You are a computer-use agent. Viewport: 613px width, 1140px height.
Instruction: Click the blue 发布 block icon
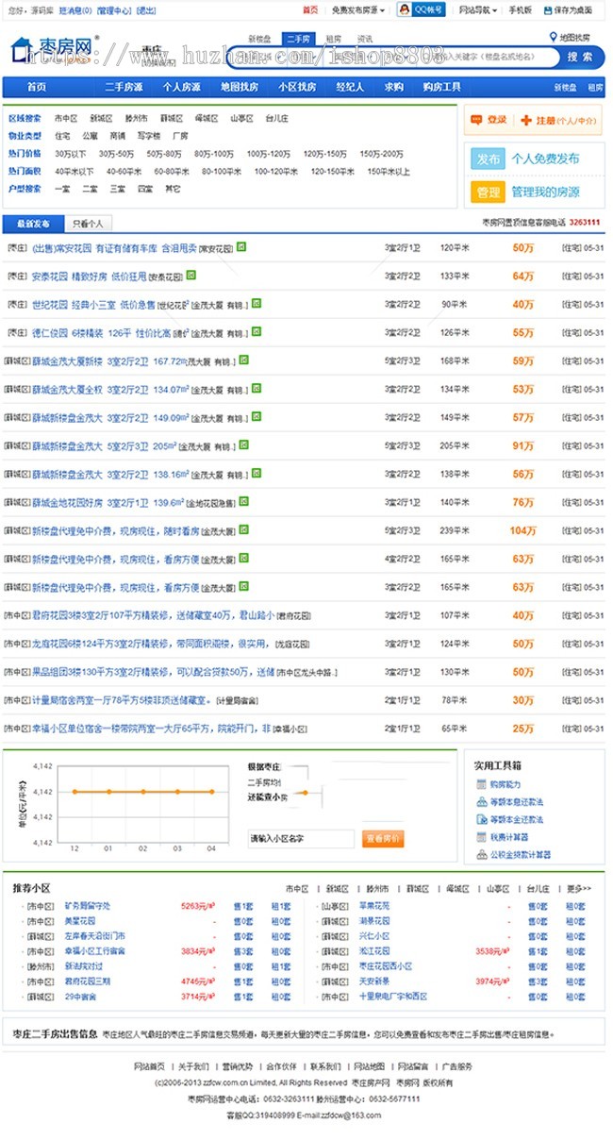coord(488,159)
